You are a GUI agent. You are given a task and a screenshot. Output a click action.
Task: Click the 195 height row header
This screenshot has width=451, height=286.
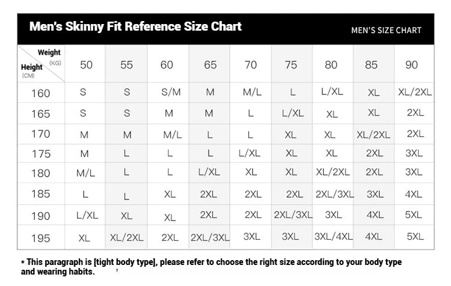(40, 239)
